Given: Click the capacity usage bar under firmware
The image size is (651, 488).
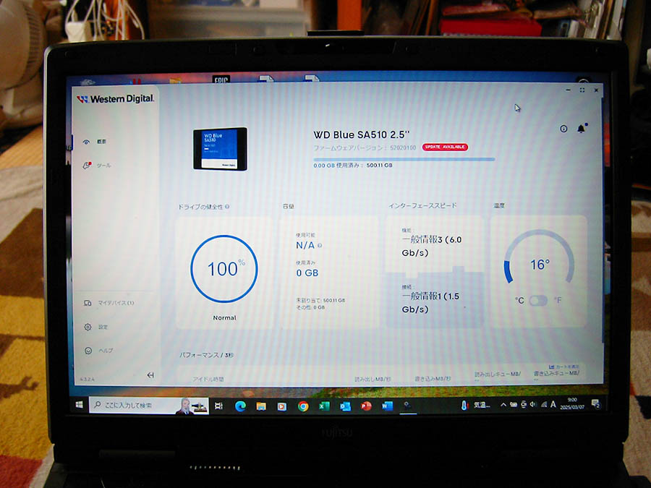Looking at the screenshot, I should 404,159.
